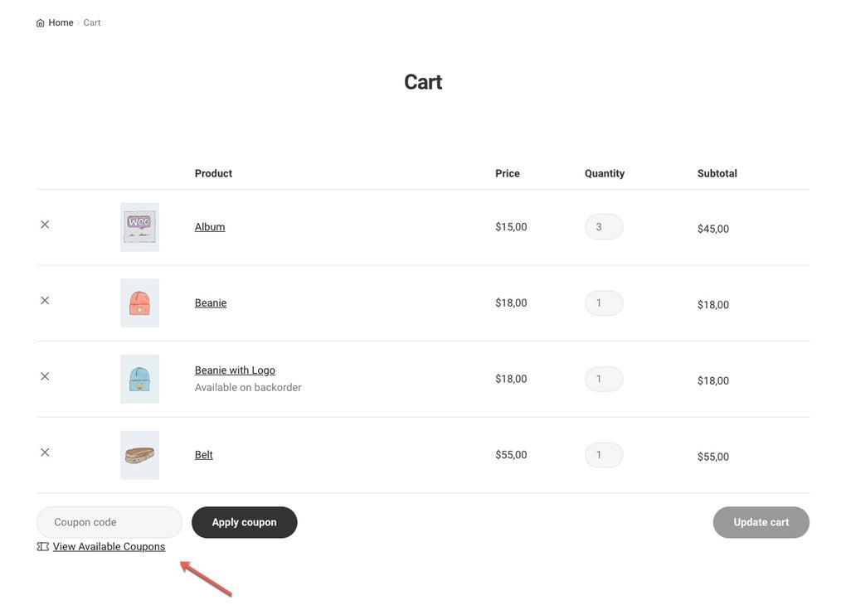Open the Album product thumbnail
This screenshot has width=846, height=605.
(x=139, y=227)
